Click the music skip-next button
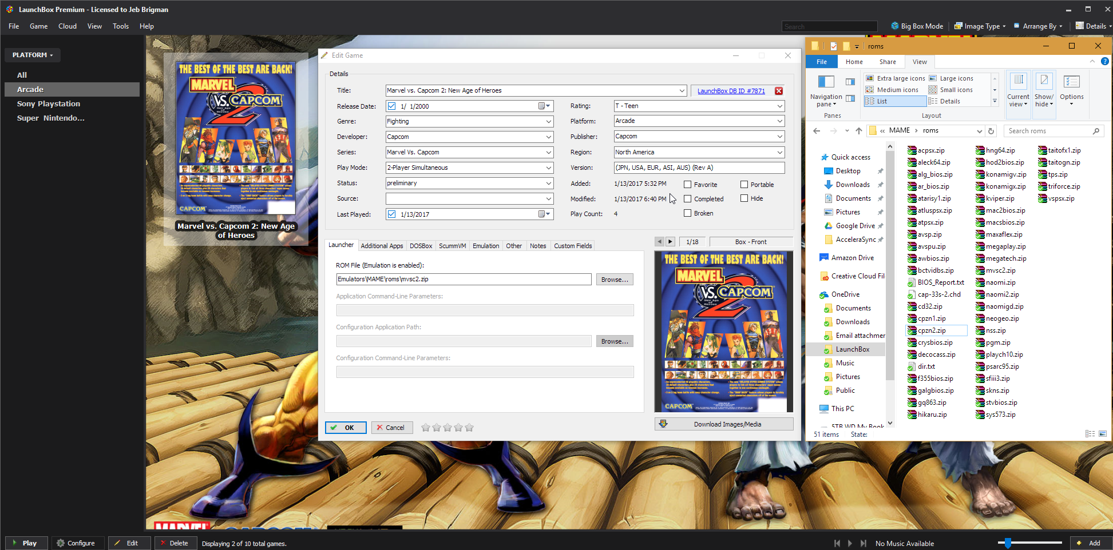The image size is (1113, 550). click(x=863, y=543)
